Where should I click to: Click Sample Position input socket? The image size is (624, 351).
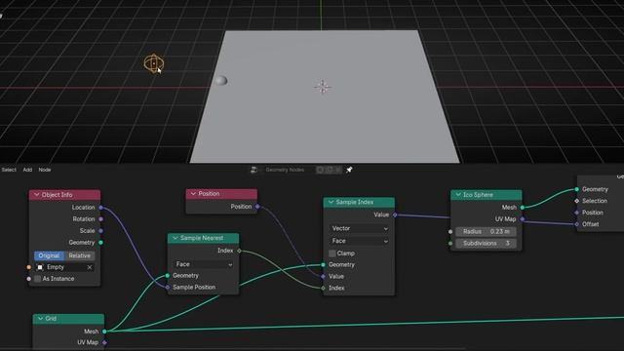click(x=168, y=287)
